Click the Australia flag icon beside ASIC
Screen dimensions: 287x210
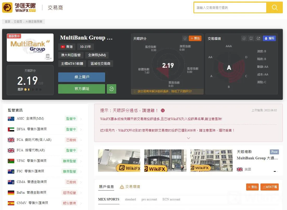11,119
